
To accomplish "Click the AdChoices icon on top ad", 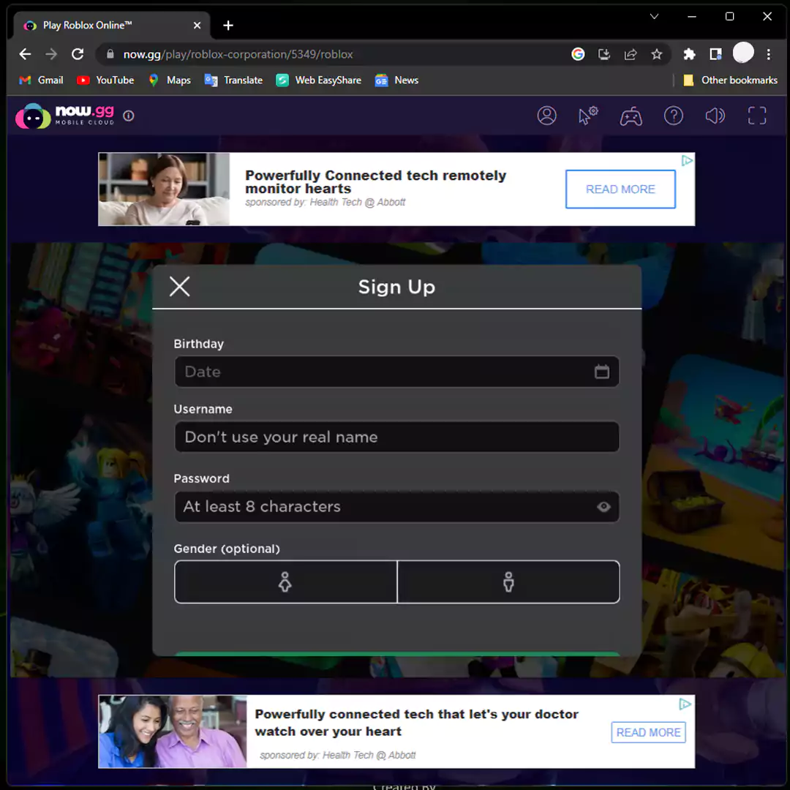I will point(687,161).
